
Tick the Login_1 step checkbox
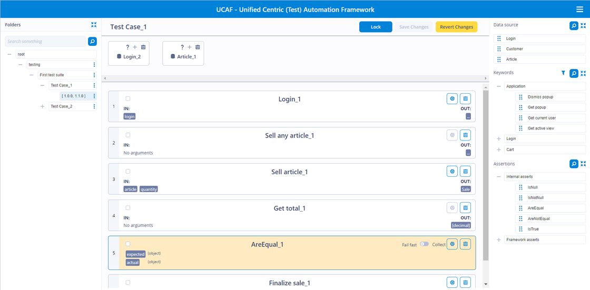pos(128,98)
